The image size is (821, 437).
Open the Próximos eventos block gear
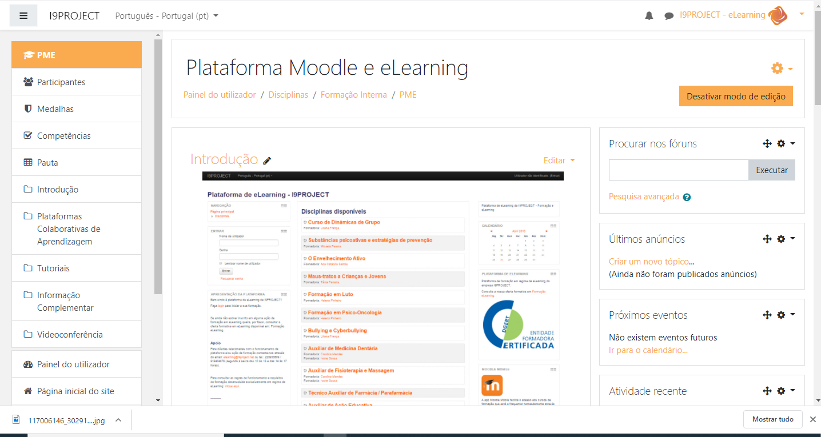click(x=781, y=315)
